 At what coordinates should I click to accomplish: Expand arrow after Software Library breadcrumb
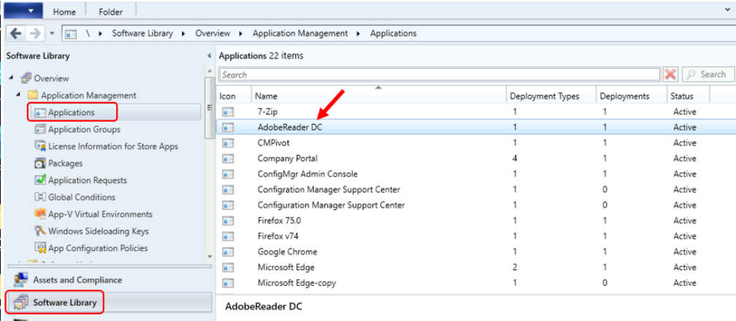coord(184,34)
